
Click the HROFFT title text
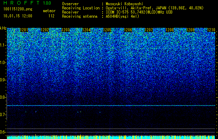(21, 3)
